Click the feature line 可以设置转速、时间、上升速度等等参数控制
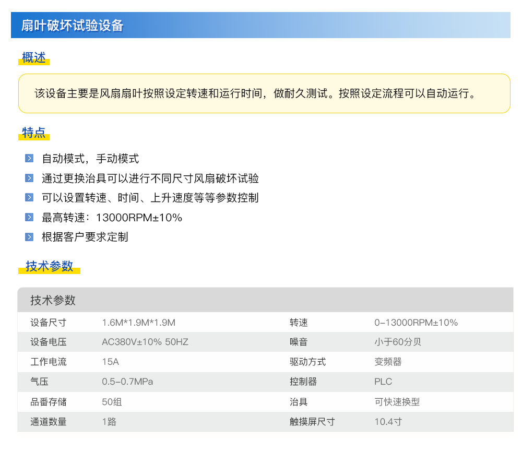This screenshot has width=522, height=464. click(150, 198)
